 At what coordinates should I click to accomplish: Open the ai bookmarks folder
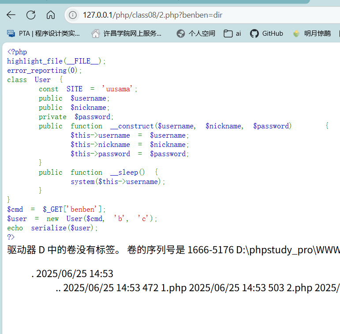[232, 34]
